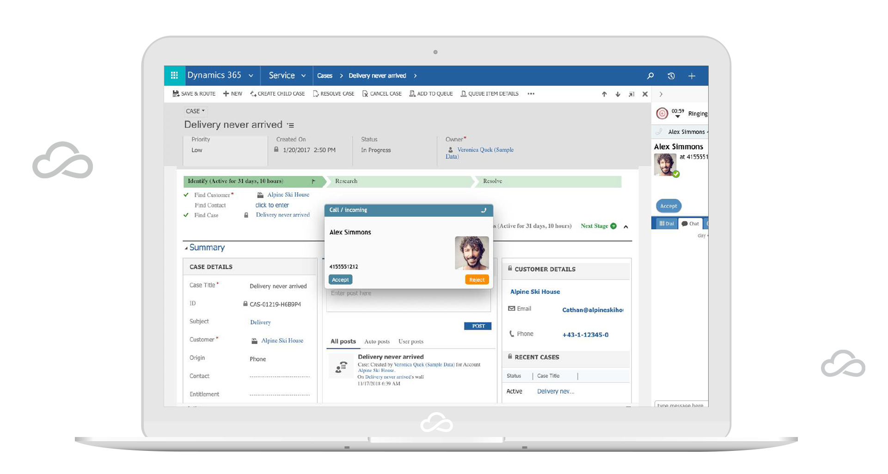The height and width of the screenshot is (474, 888).
Task: Click the Accept button in the side panel
Action: coord(668,206)
